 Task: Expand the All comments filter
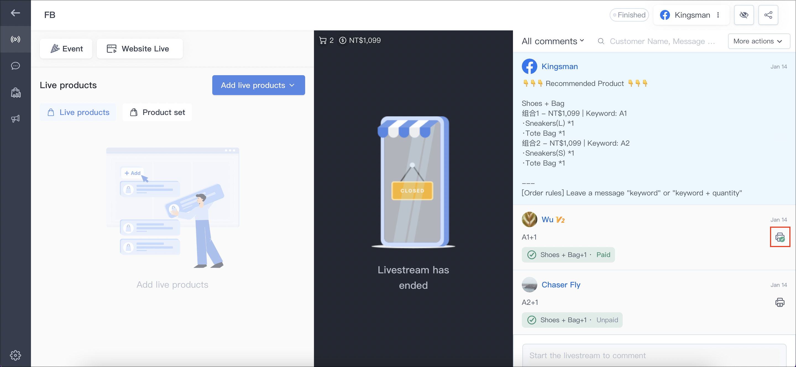point(553,41)
